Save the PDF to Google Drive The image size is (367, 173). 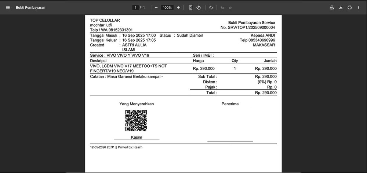click(x=332, y=7)
